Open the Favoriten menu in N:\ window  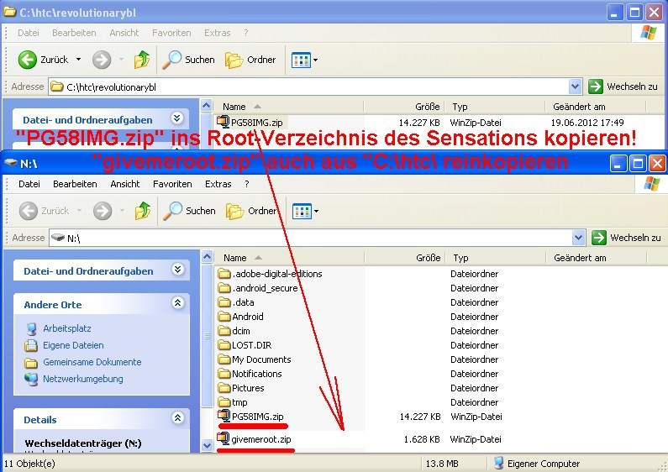[x=172, y=184]
